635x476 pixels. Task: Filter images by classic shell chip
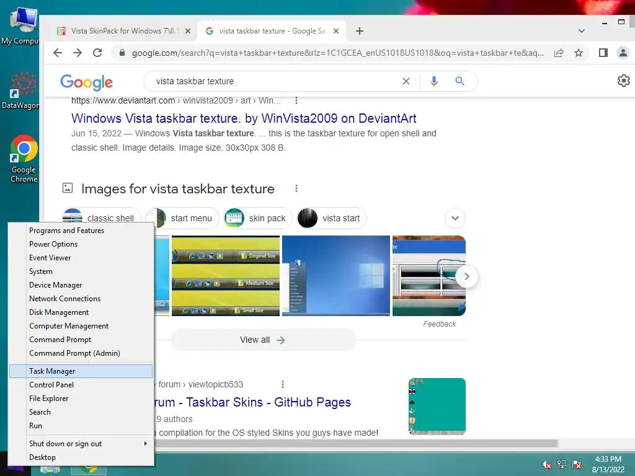pyautogui.click(x=101, y=218)
